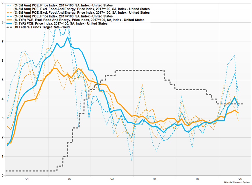The width and height of the screenshot is (252, 185).
Task: Click the y-axis value 2
Action: pyautogui.click(x=2, y=137)
